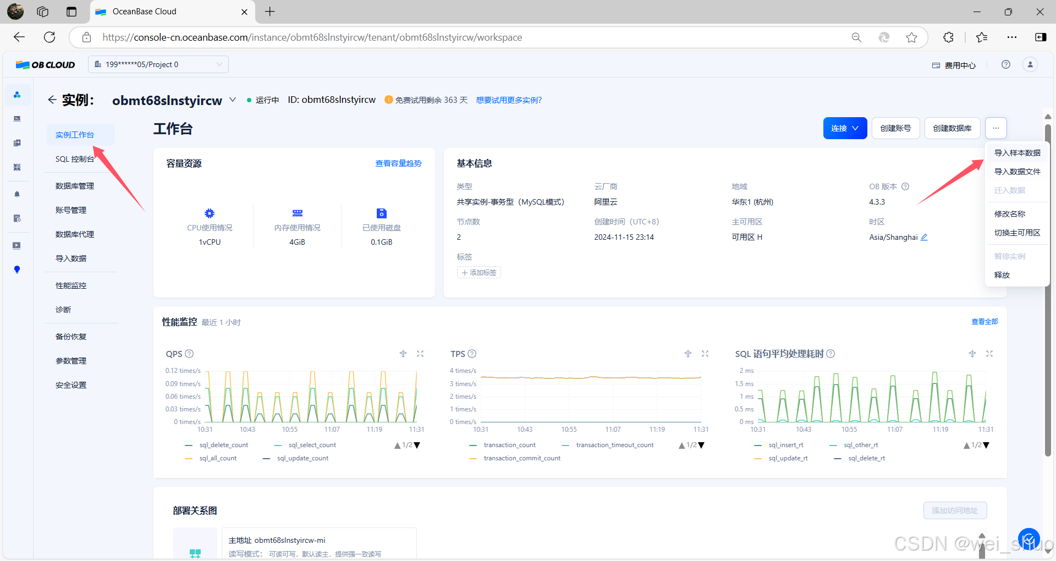This screenshot has height=561, width=1056.
Task: Expand the instance name switcher chevron
Action: pyautogui.click(x=233, y=100)
